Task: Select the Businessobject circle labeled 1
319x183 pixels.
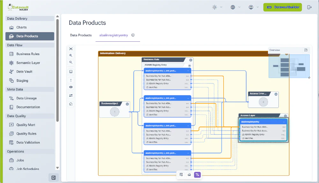Action: [115, 112]
